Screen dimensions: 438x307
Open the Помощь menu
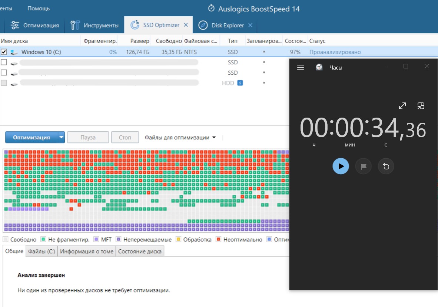39,9
